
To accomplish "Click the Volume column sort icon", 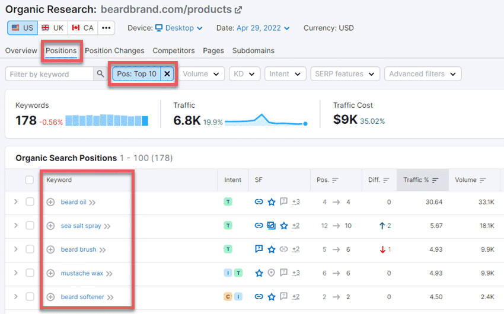I will [x=482, y=180].
